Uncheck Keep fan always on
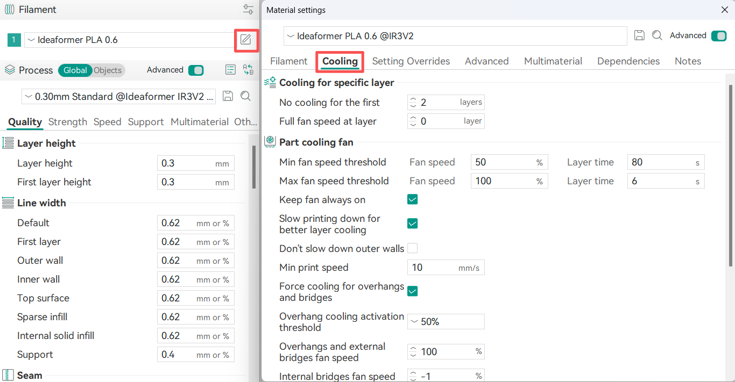Screen dimensions: 735x382 [413, 200]
